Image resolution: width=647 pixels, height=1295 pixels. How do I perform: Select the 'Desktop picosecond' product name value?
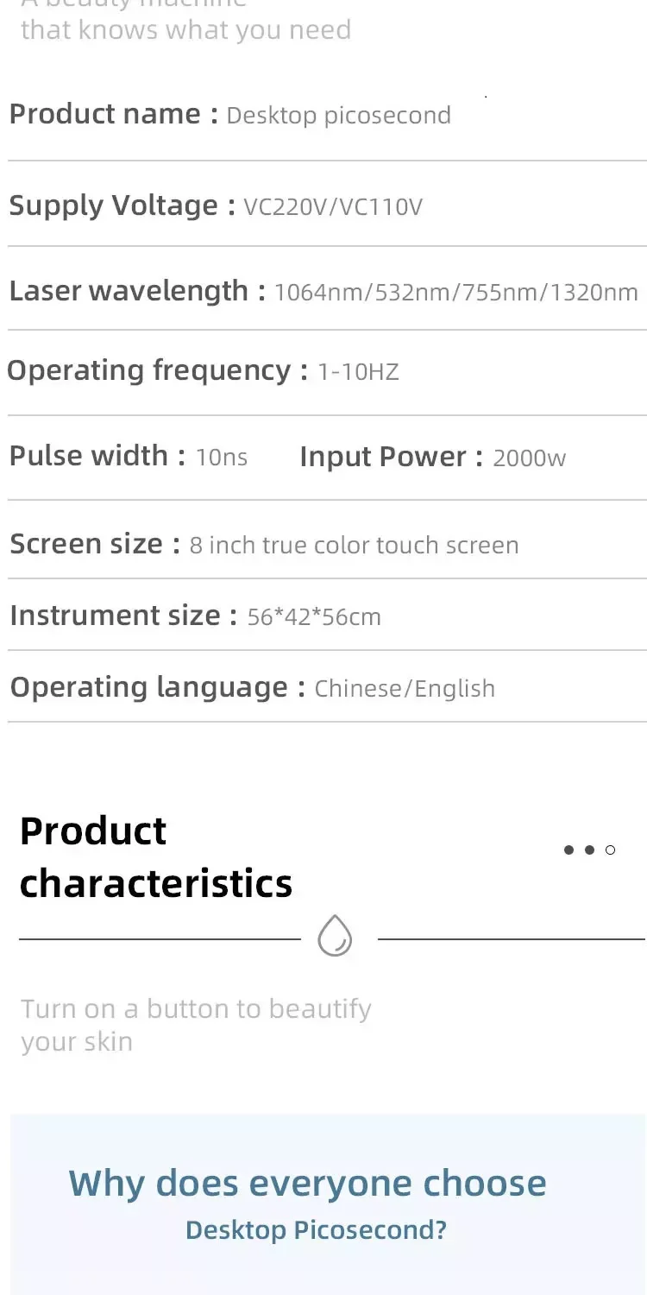338,116
